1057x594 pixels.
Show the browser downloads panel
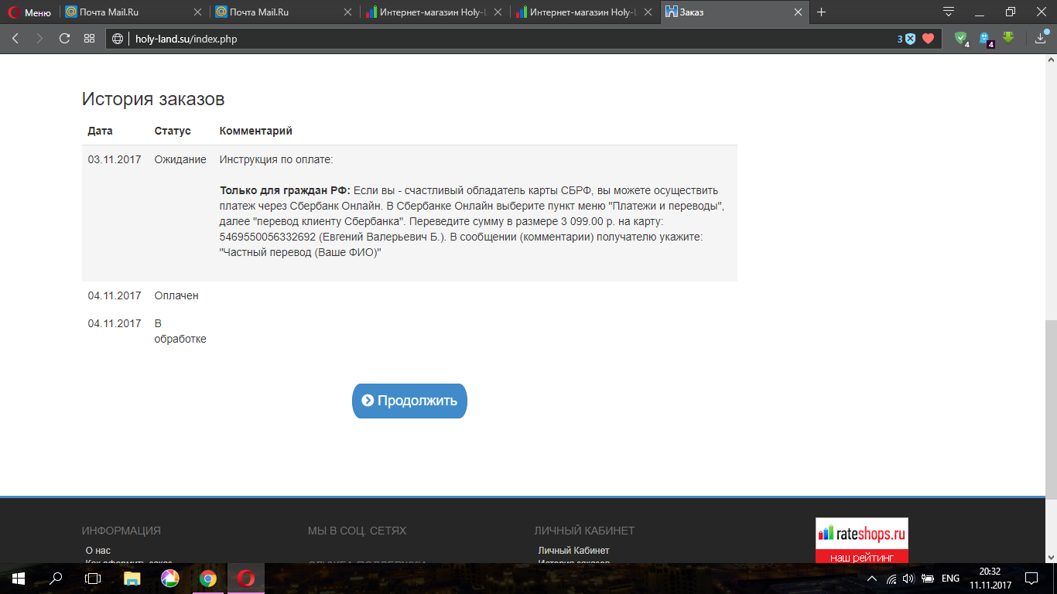(1041, 39)
